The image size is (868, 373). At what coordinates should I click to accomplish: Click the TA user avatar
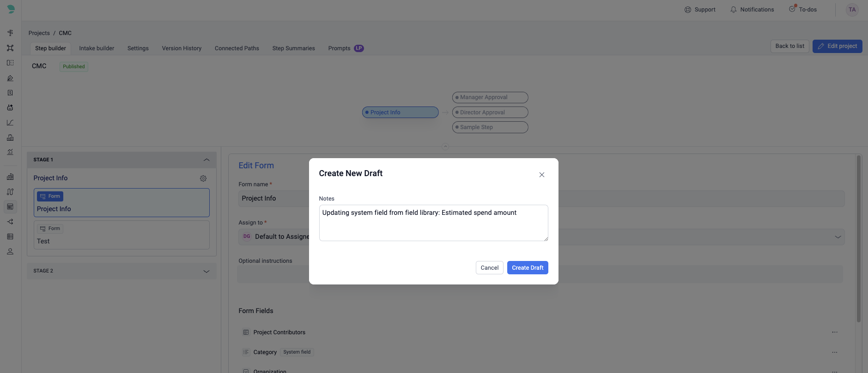tap(852, 10)
